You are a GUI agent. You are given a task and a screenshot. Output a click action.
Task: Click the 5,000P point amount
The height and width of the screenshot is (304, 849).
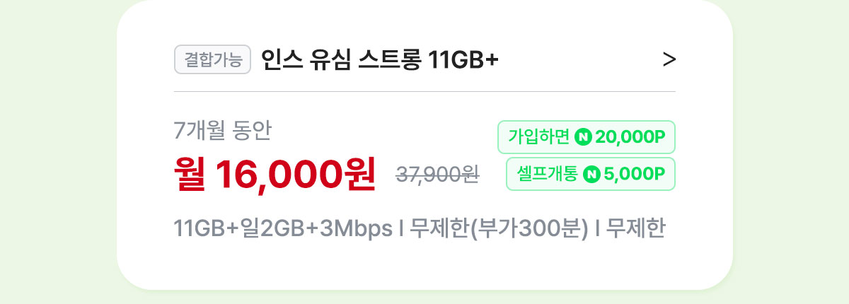pos(635,174)
